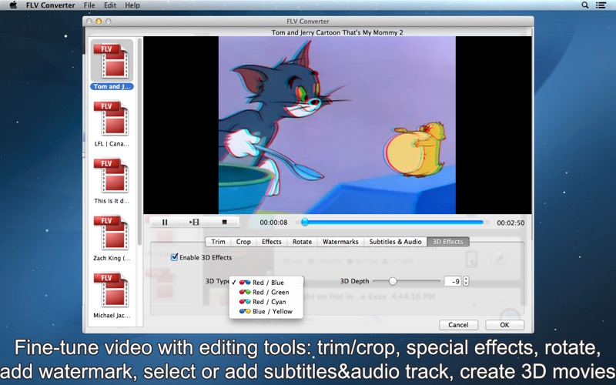Image resolution: width=616 pixels, height=385 pixels.
Task: Open the Watermarks tab
Action: 340,242
